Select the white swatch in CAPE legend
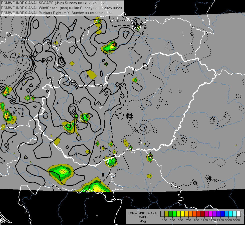The image size is (245, 225). (x=239, y=214)
